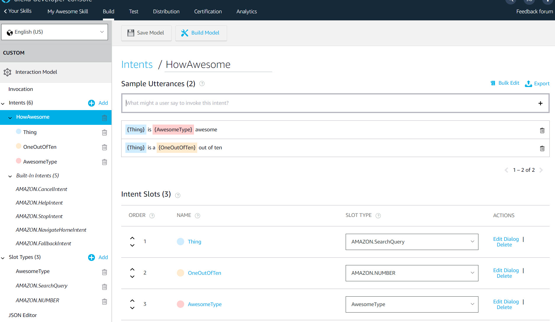Click trash icon next to OneOutOfTen slot

[x=104, y=147]
